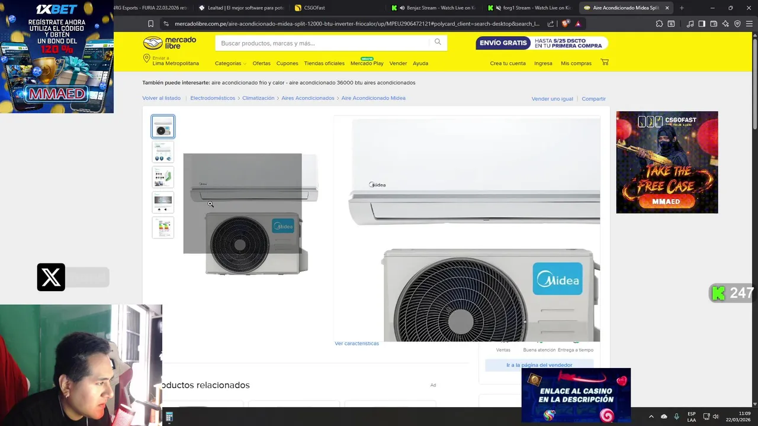Switch to Benjaz Stream tab
758x426 pixels.
pos(434,8)
